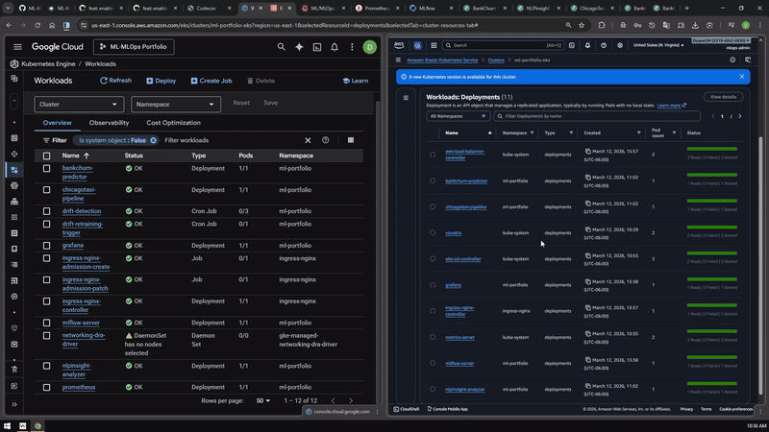
Task: Open Kubernetes Engine breadcrumb
Action: click(48, 64)
